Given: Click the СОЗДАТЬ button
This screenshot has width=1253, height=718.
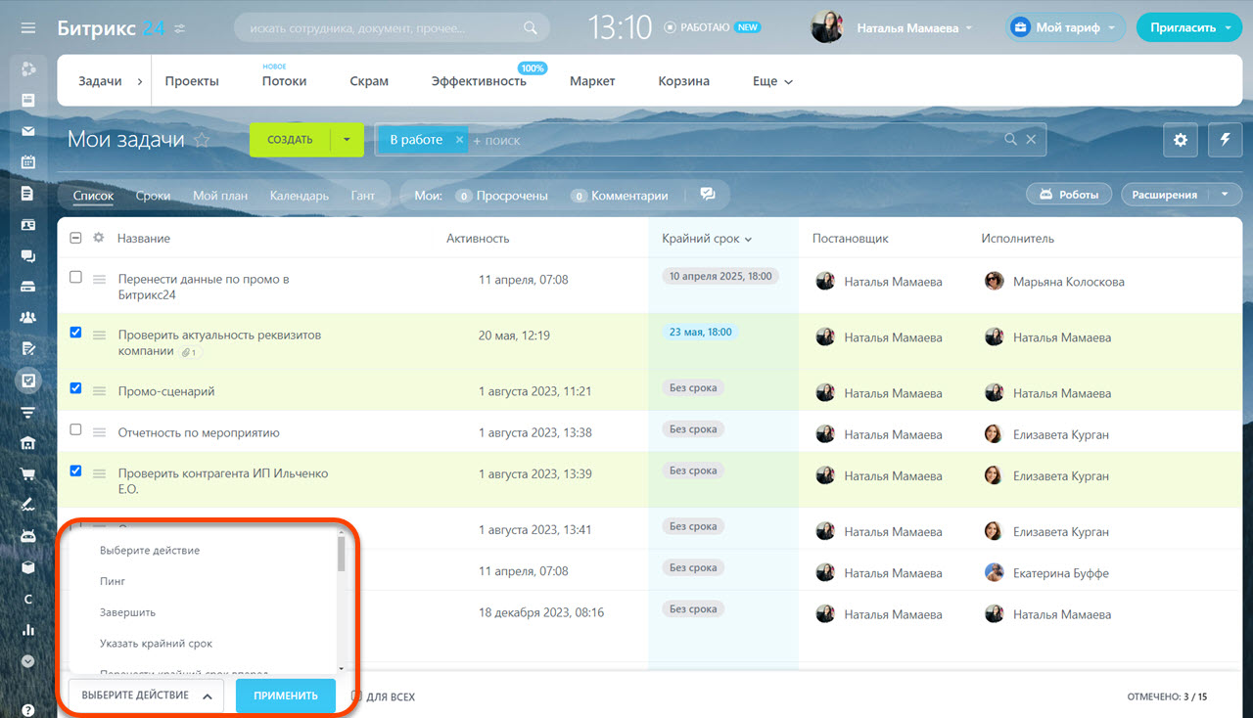Looking at the screenshot, I should (290, 140).
